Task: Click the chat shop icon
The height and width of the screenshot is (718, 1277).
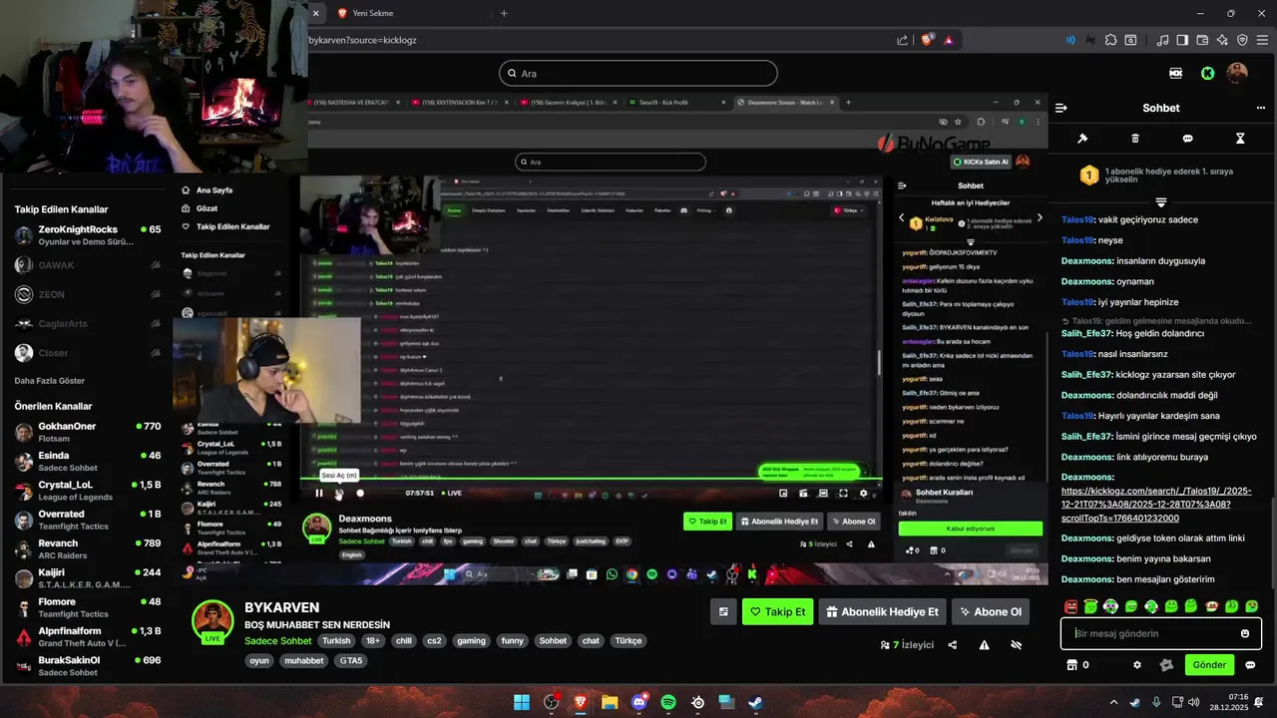Action: coord(1072,665)
